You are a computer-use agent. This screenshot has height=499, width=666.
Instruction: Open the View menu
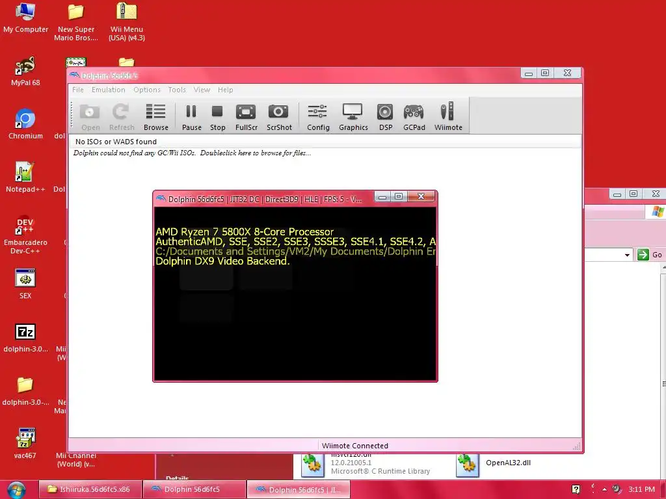click(202, 90)
